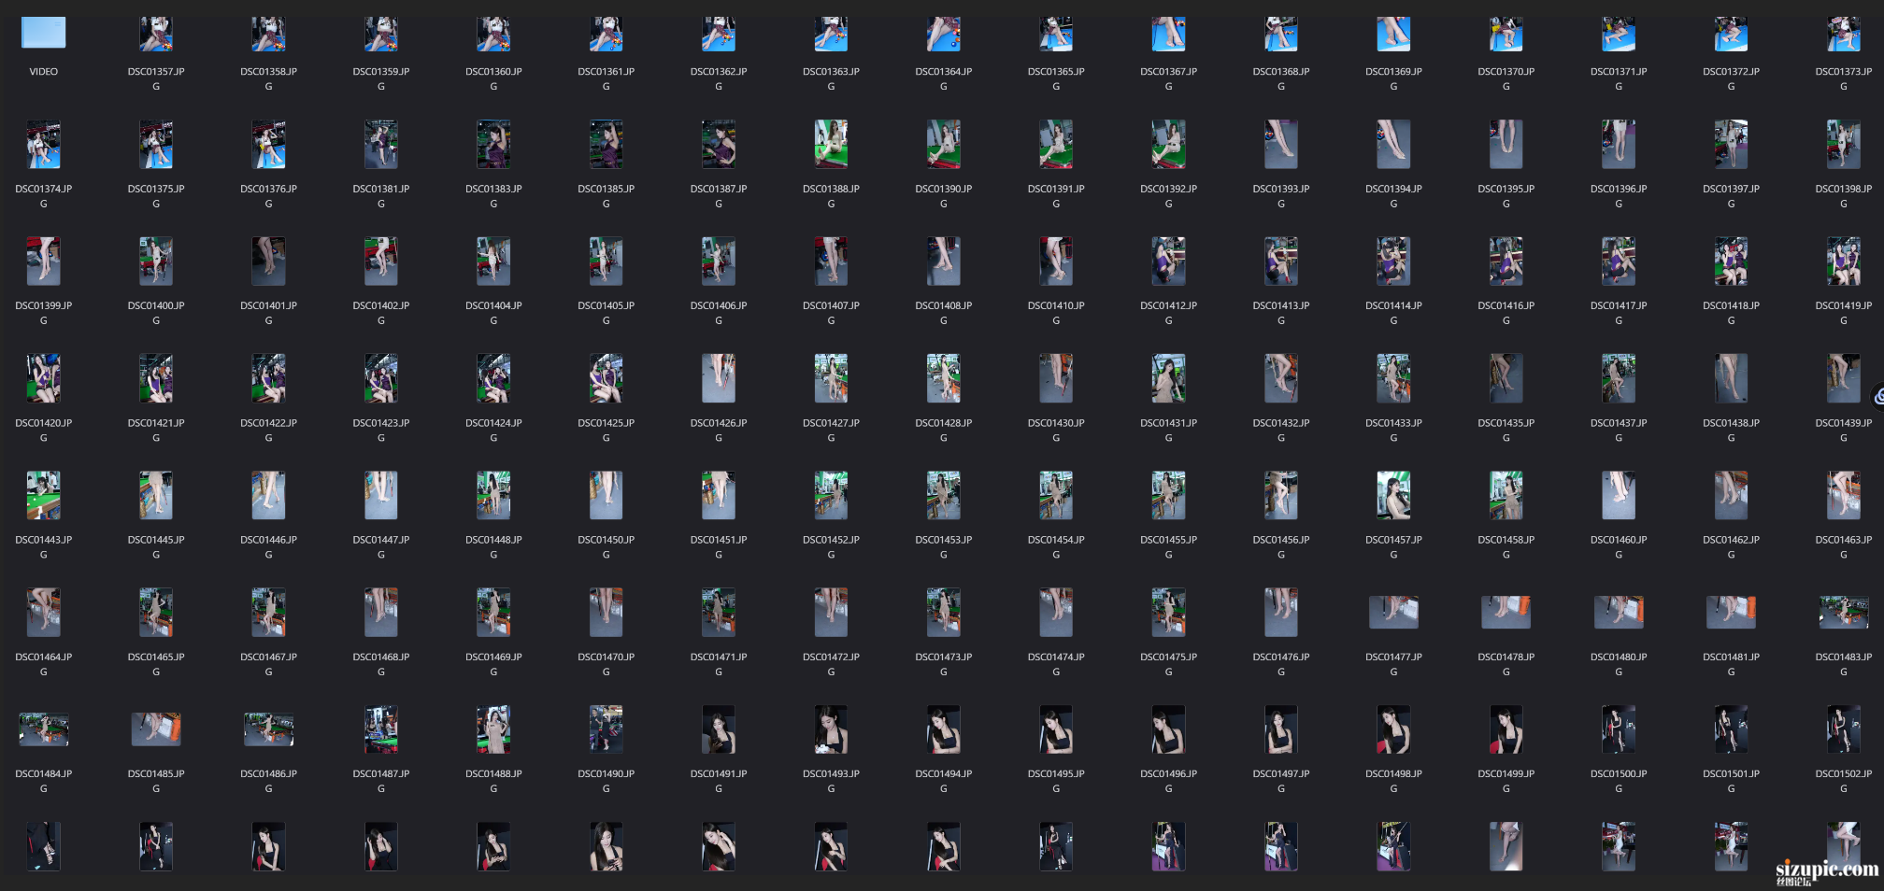Click the DSC01483.JPG thumbnail

[1844, 612]
